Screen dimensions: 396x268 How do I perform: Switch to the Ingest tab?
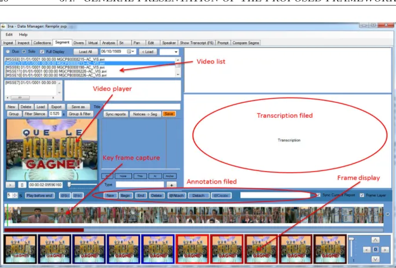pos(8,43)
